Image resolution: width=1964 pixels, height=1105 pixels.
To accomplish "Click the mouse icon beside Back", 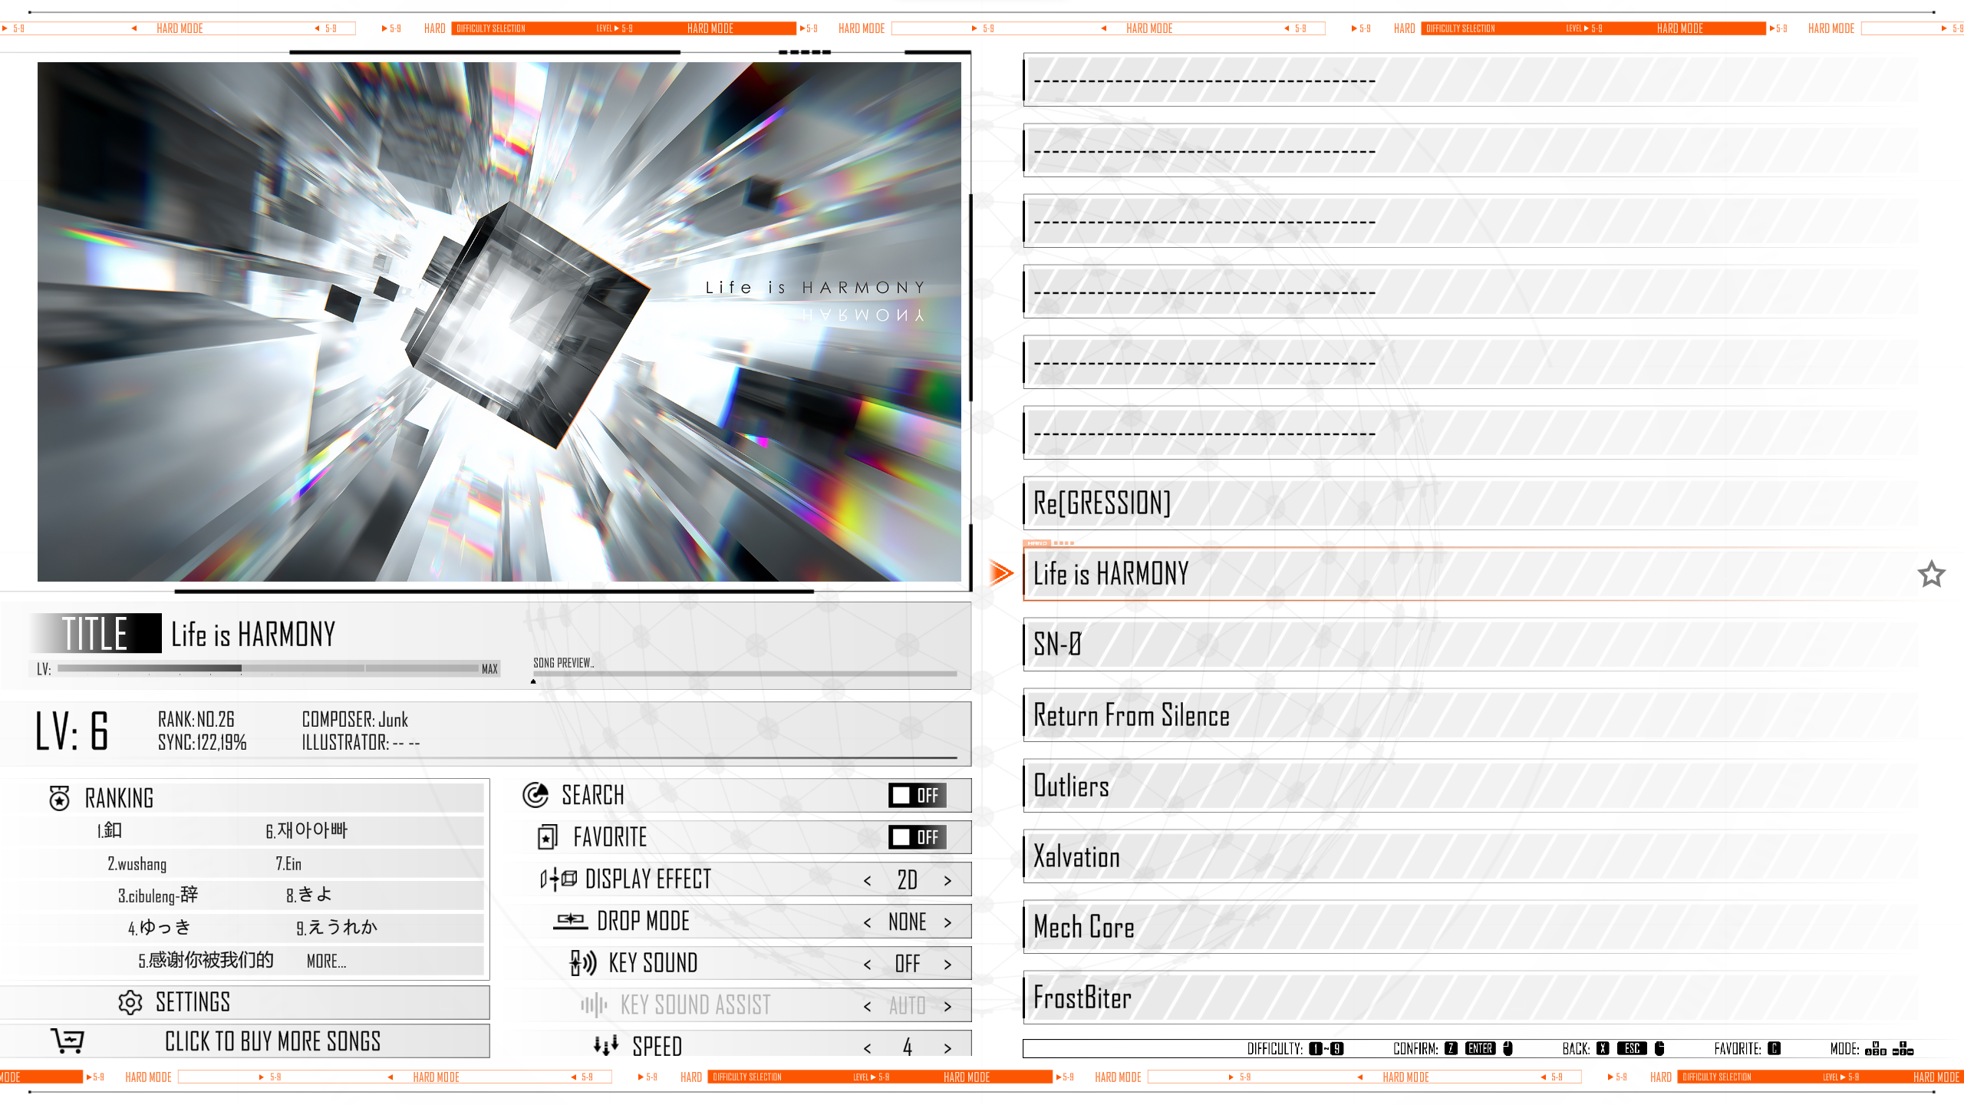I will 1659,1049.
